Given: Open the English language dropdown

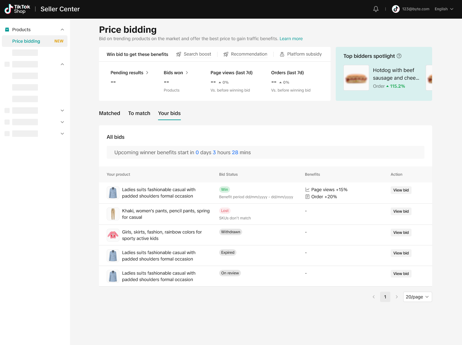Looking at the screenshot, I should point(444,9).
